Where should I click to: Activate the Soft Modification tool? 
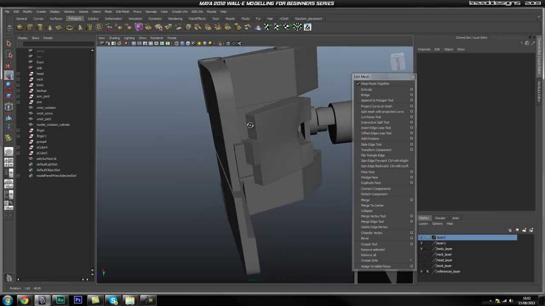pyautogui.click(x=9, y=118)
